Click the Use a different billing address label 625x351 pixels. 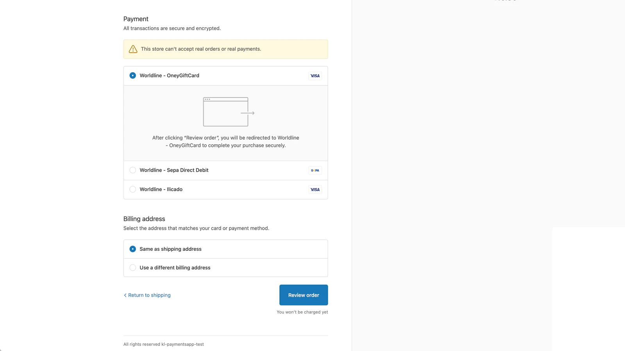click(x=175, y=268)
